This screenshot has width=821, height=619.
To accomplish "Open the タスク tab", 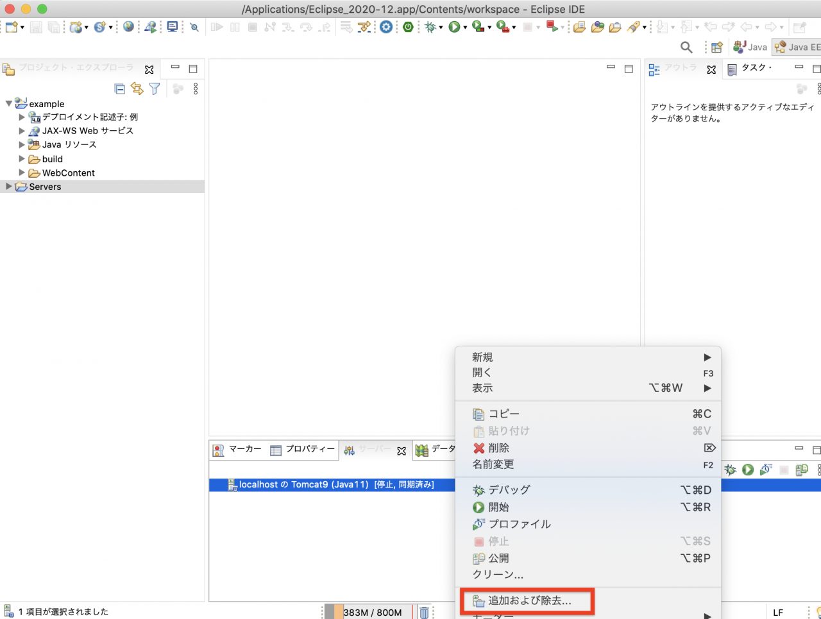I will coord(749,68).
